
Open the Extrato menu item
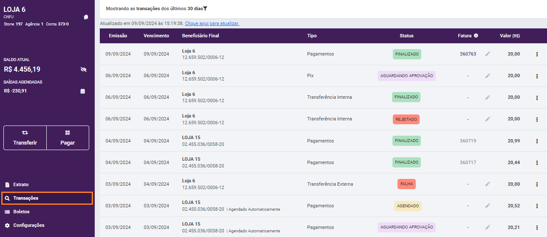(21, 184)
